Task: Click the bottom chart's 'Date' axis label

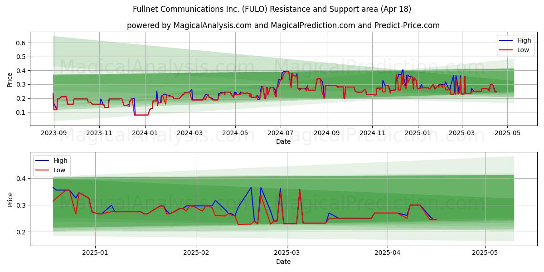Action: 283,262
